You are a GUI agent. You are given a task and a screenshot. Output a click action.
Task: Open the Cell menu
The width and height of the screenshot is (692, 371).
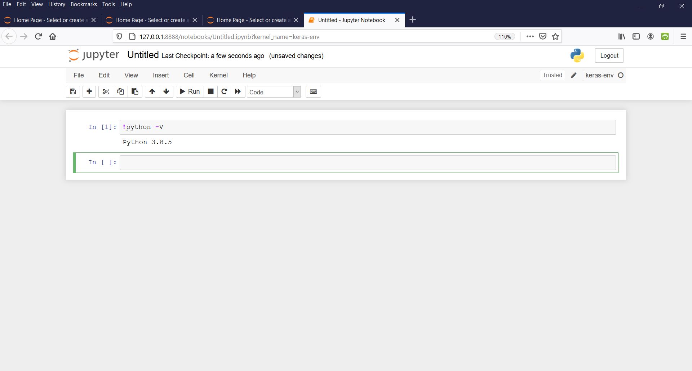click(x=189, y=75)
